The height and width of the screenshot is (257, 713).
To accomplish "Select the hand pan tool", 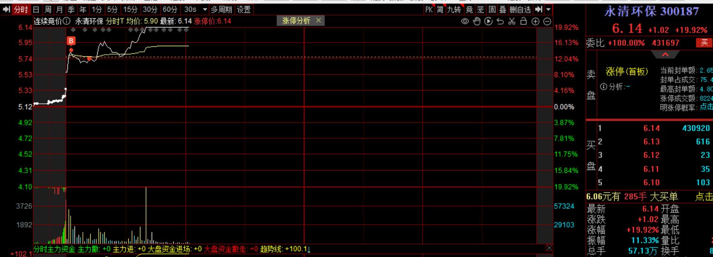I will tap(477, 21).
